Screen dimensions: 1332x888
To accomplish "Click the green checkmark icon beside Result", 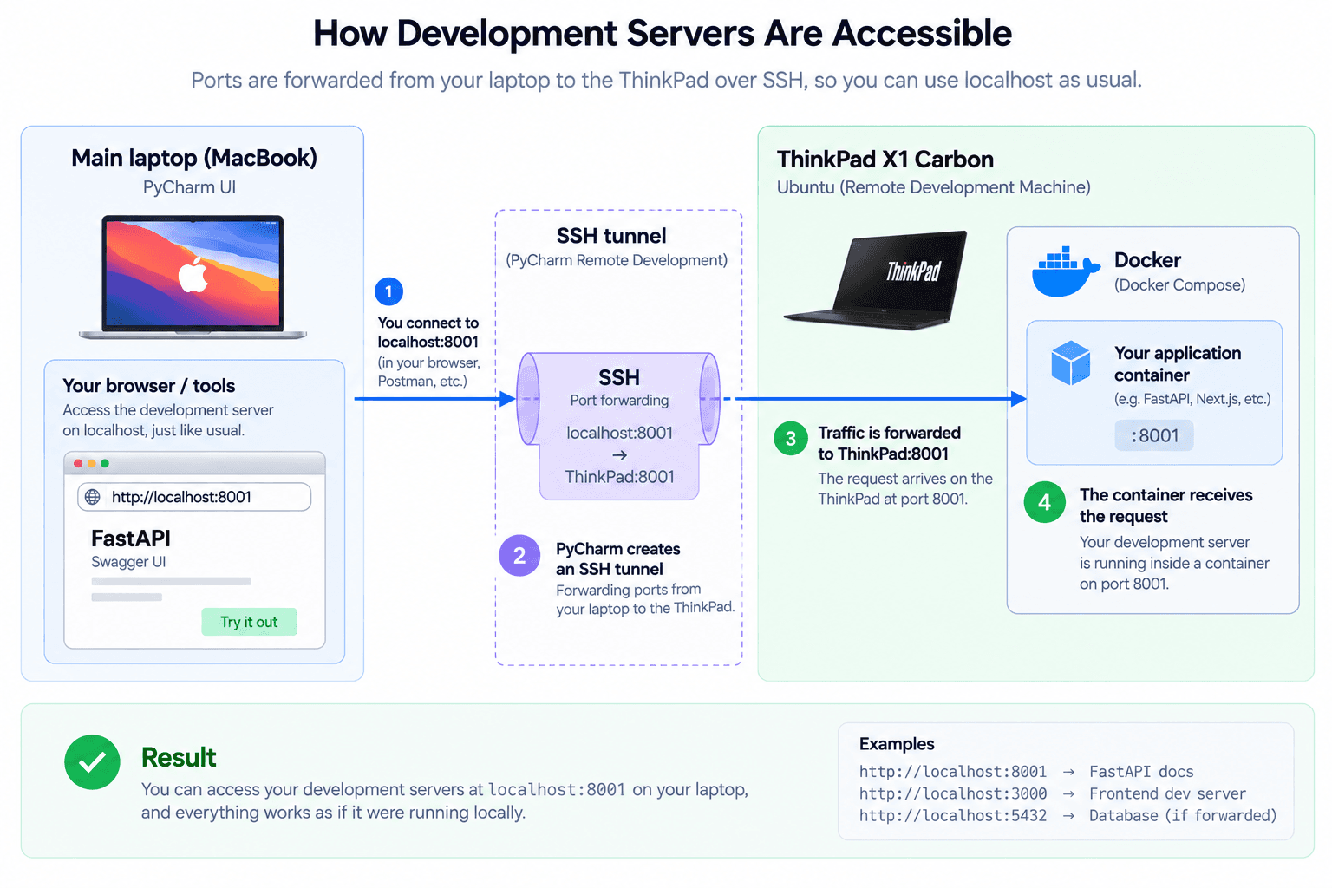I will click(92, 762).
